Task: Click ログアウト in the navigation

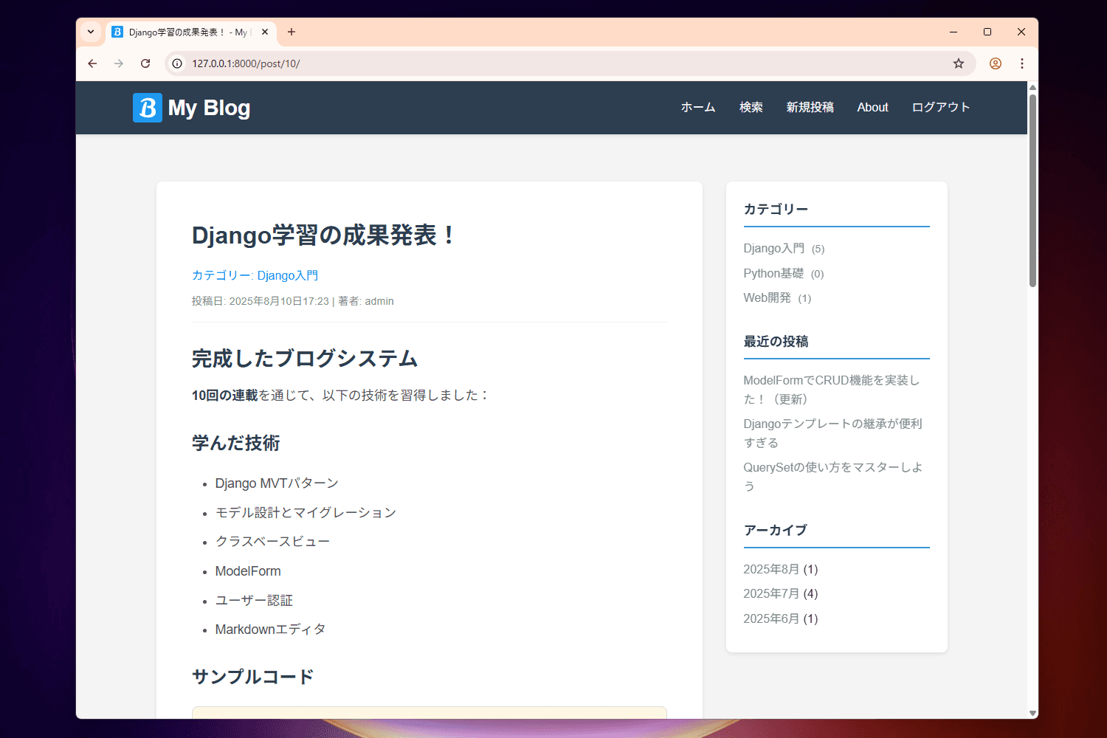Action: click(x=941, y=108)
